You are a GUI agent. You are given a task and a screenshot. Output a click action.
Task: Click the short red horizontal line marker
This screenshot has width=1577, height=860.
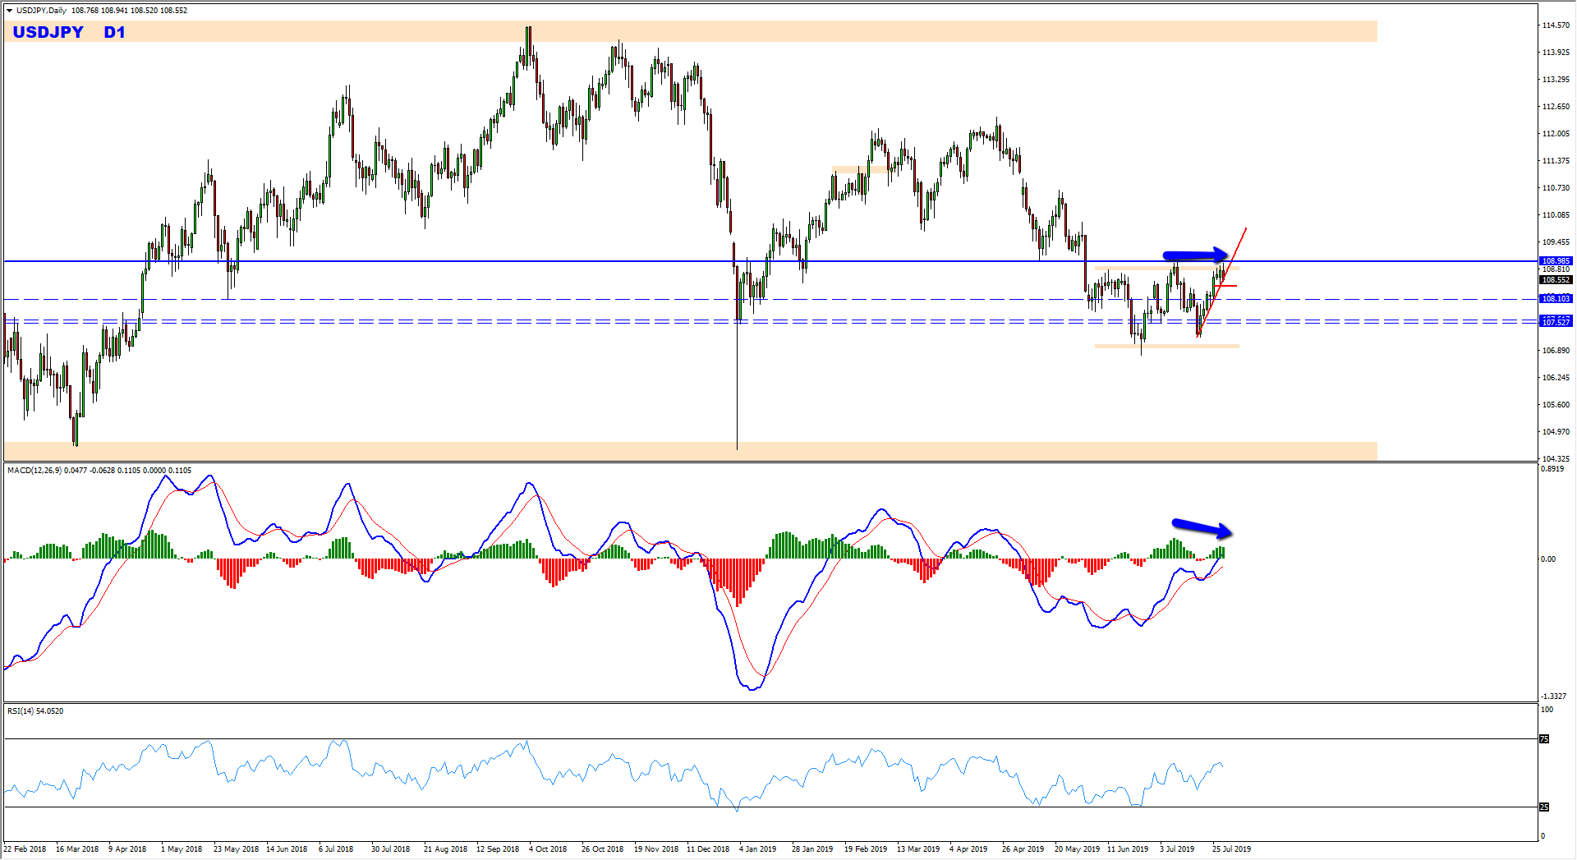[x=1227, y=286]
